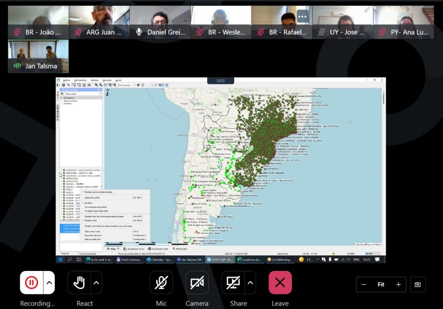Open more options on Rafael's video tile
The height and width of the screenshot is (309, 443).
tap(302, 17)
